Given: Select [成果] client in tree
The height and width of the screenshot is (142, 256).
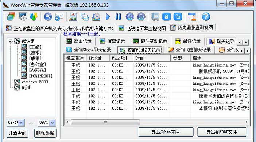Looking at the screenshot, I should click(x=35, y=59).
